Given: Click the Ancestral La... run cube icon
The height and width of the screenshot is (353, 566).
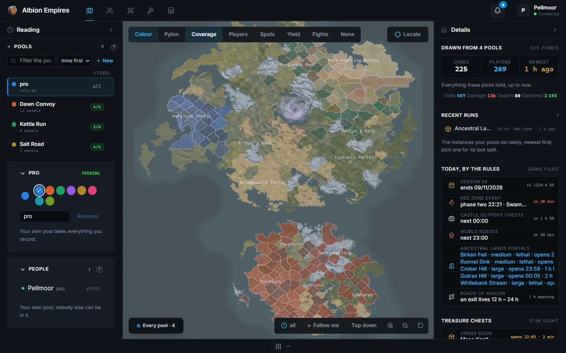Looking at the screenshot, I should point(448,129).
